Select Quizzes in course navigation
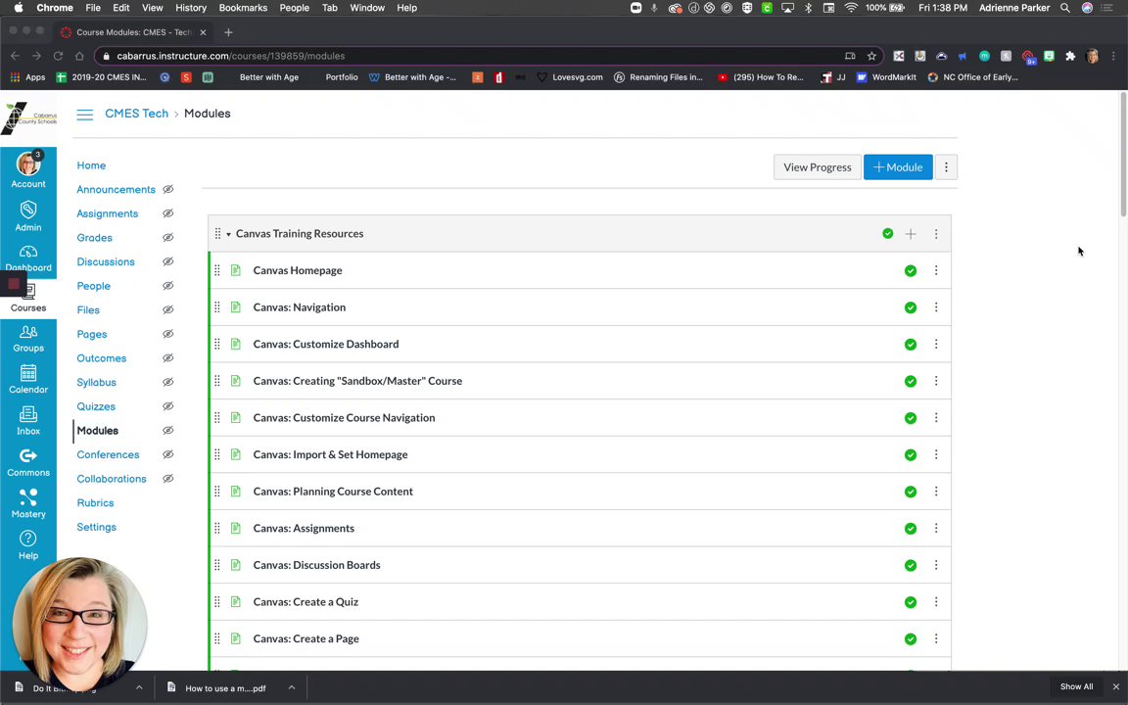Image resolution: width=1128 pixels, height=705 pixels. [x=96, y=406]
